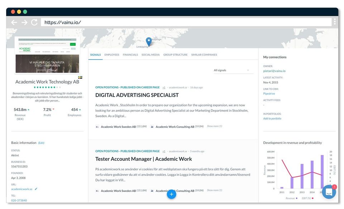Click Add to portfolio link
This screenshot has width=344, height=209.
tap(272, 118)
